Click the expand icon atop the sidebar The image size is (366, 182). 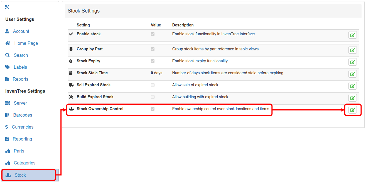[8, 7]
